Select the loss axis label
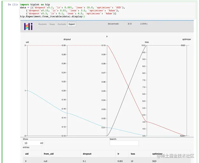 point(147,42)
